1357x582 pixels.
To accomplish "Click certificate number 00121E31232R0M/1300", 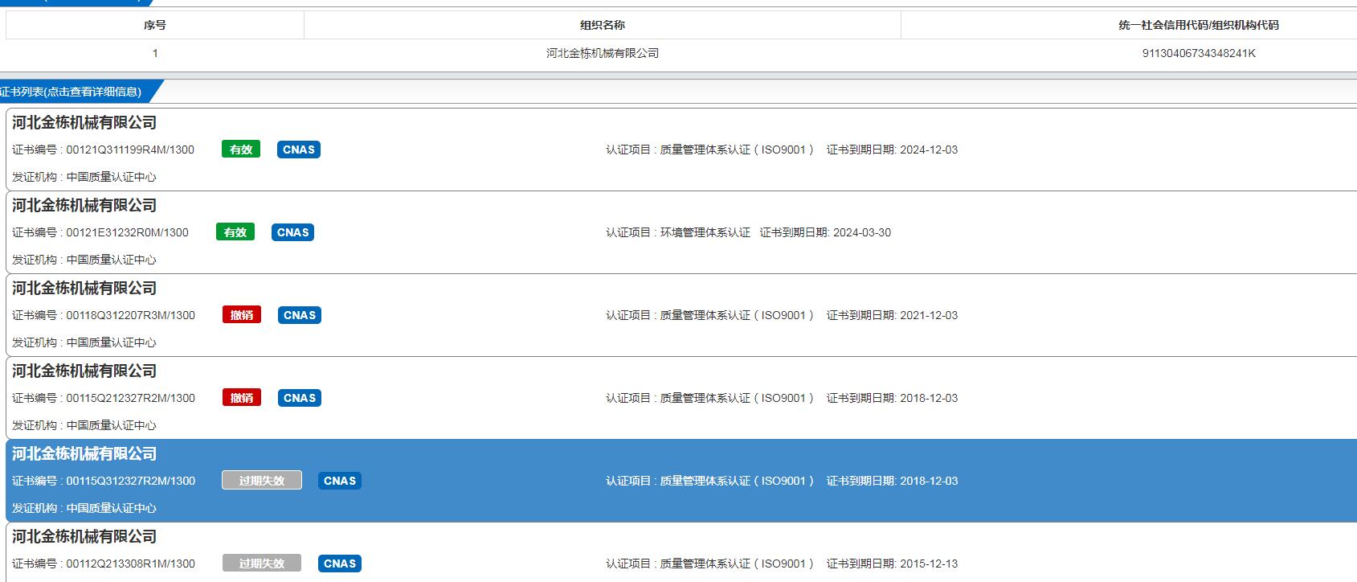I will coord(127,232).
